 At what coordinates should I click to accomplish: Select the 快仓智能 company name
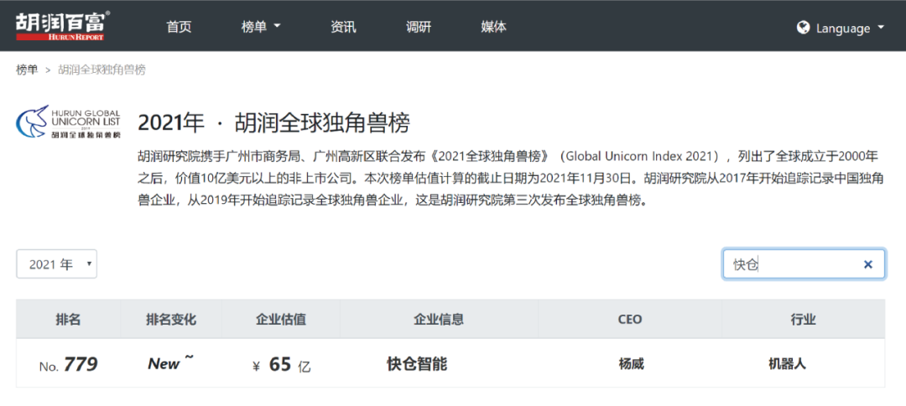click(x=417, y=364)
